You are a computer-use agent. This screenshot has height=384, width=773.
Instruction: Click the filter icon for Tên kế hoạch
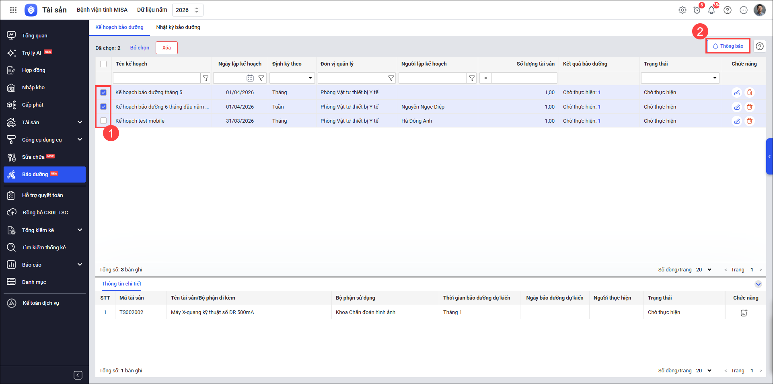click(206, 78)
